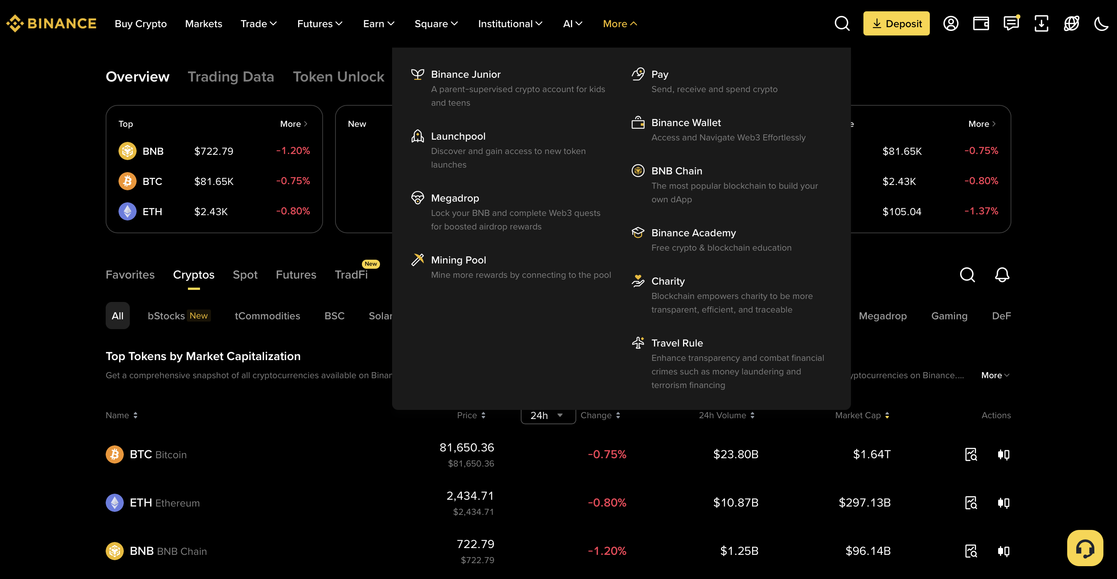Switch to Token Unlock tab
The height and width of the screenshot is (579, 1117).
coord(338,77)
